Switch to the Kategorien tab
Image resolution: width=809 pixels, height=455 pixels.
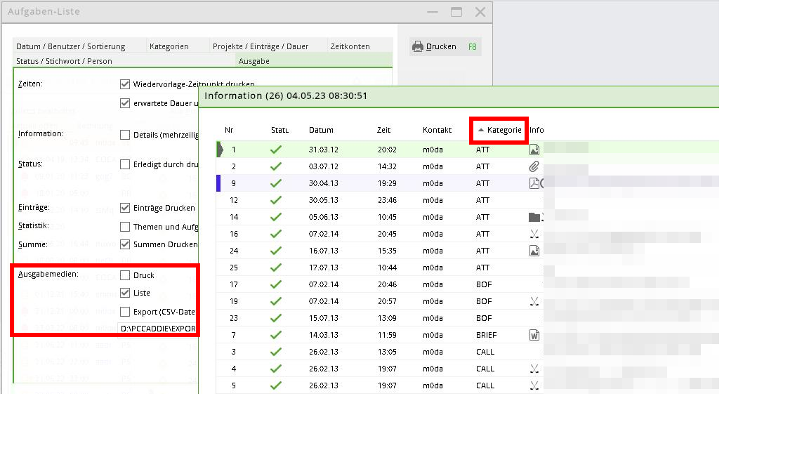169,46
